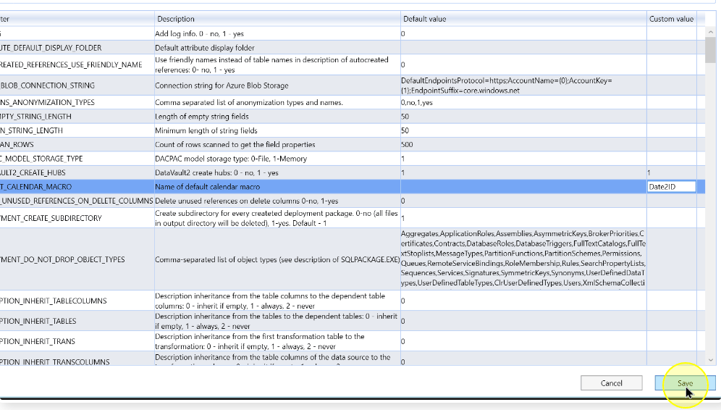The image size is (721, 410).
Task: Click the EATED_REFERENCES_USE_FRIENDLY_NAME parameter cell
Action: pos(77,65)
